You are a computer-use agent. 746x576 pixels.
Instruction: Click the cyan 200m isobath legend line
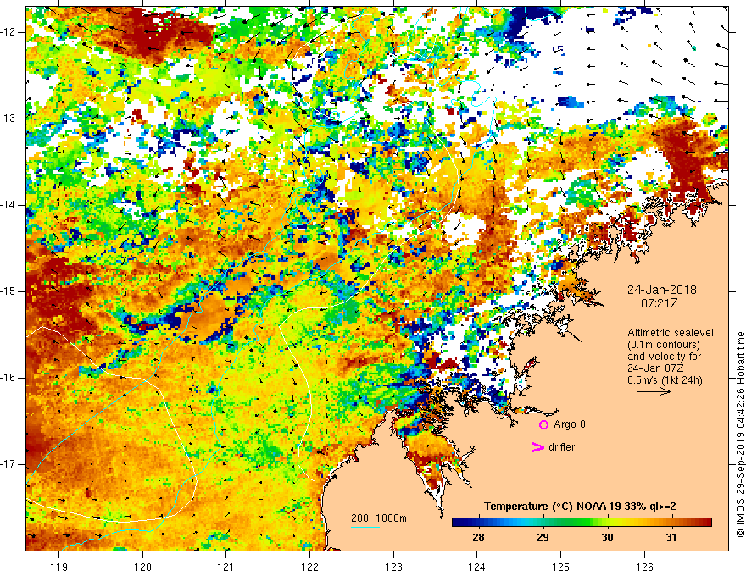pos(365,527)
